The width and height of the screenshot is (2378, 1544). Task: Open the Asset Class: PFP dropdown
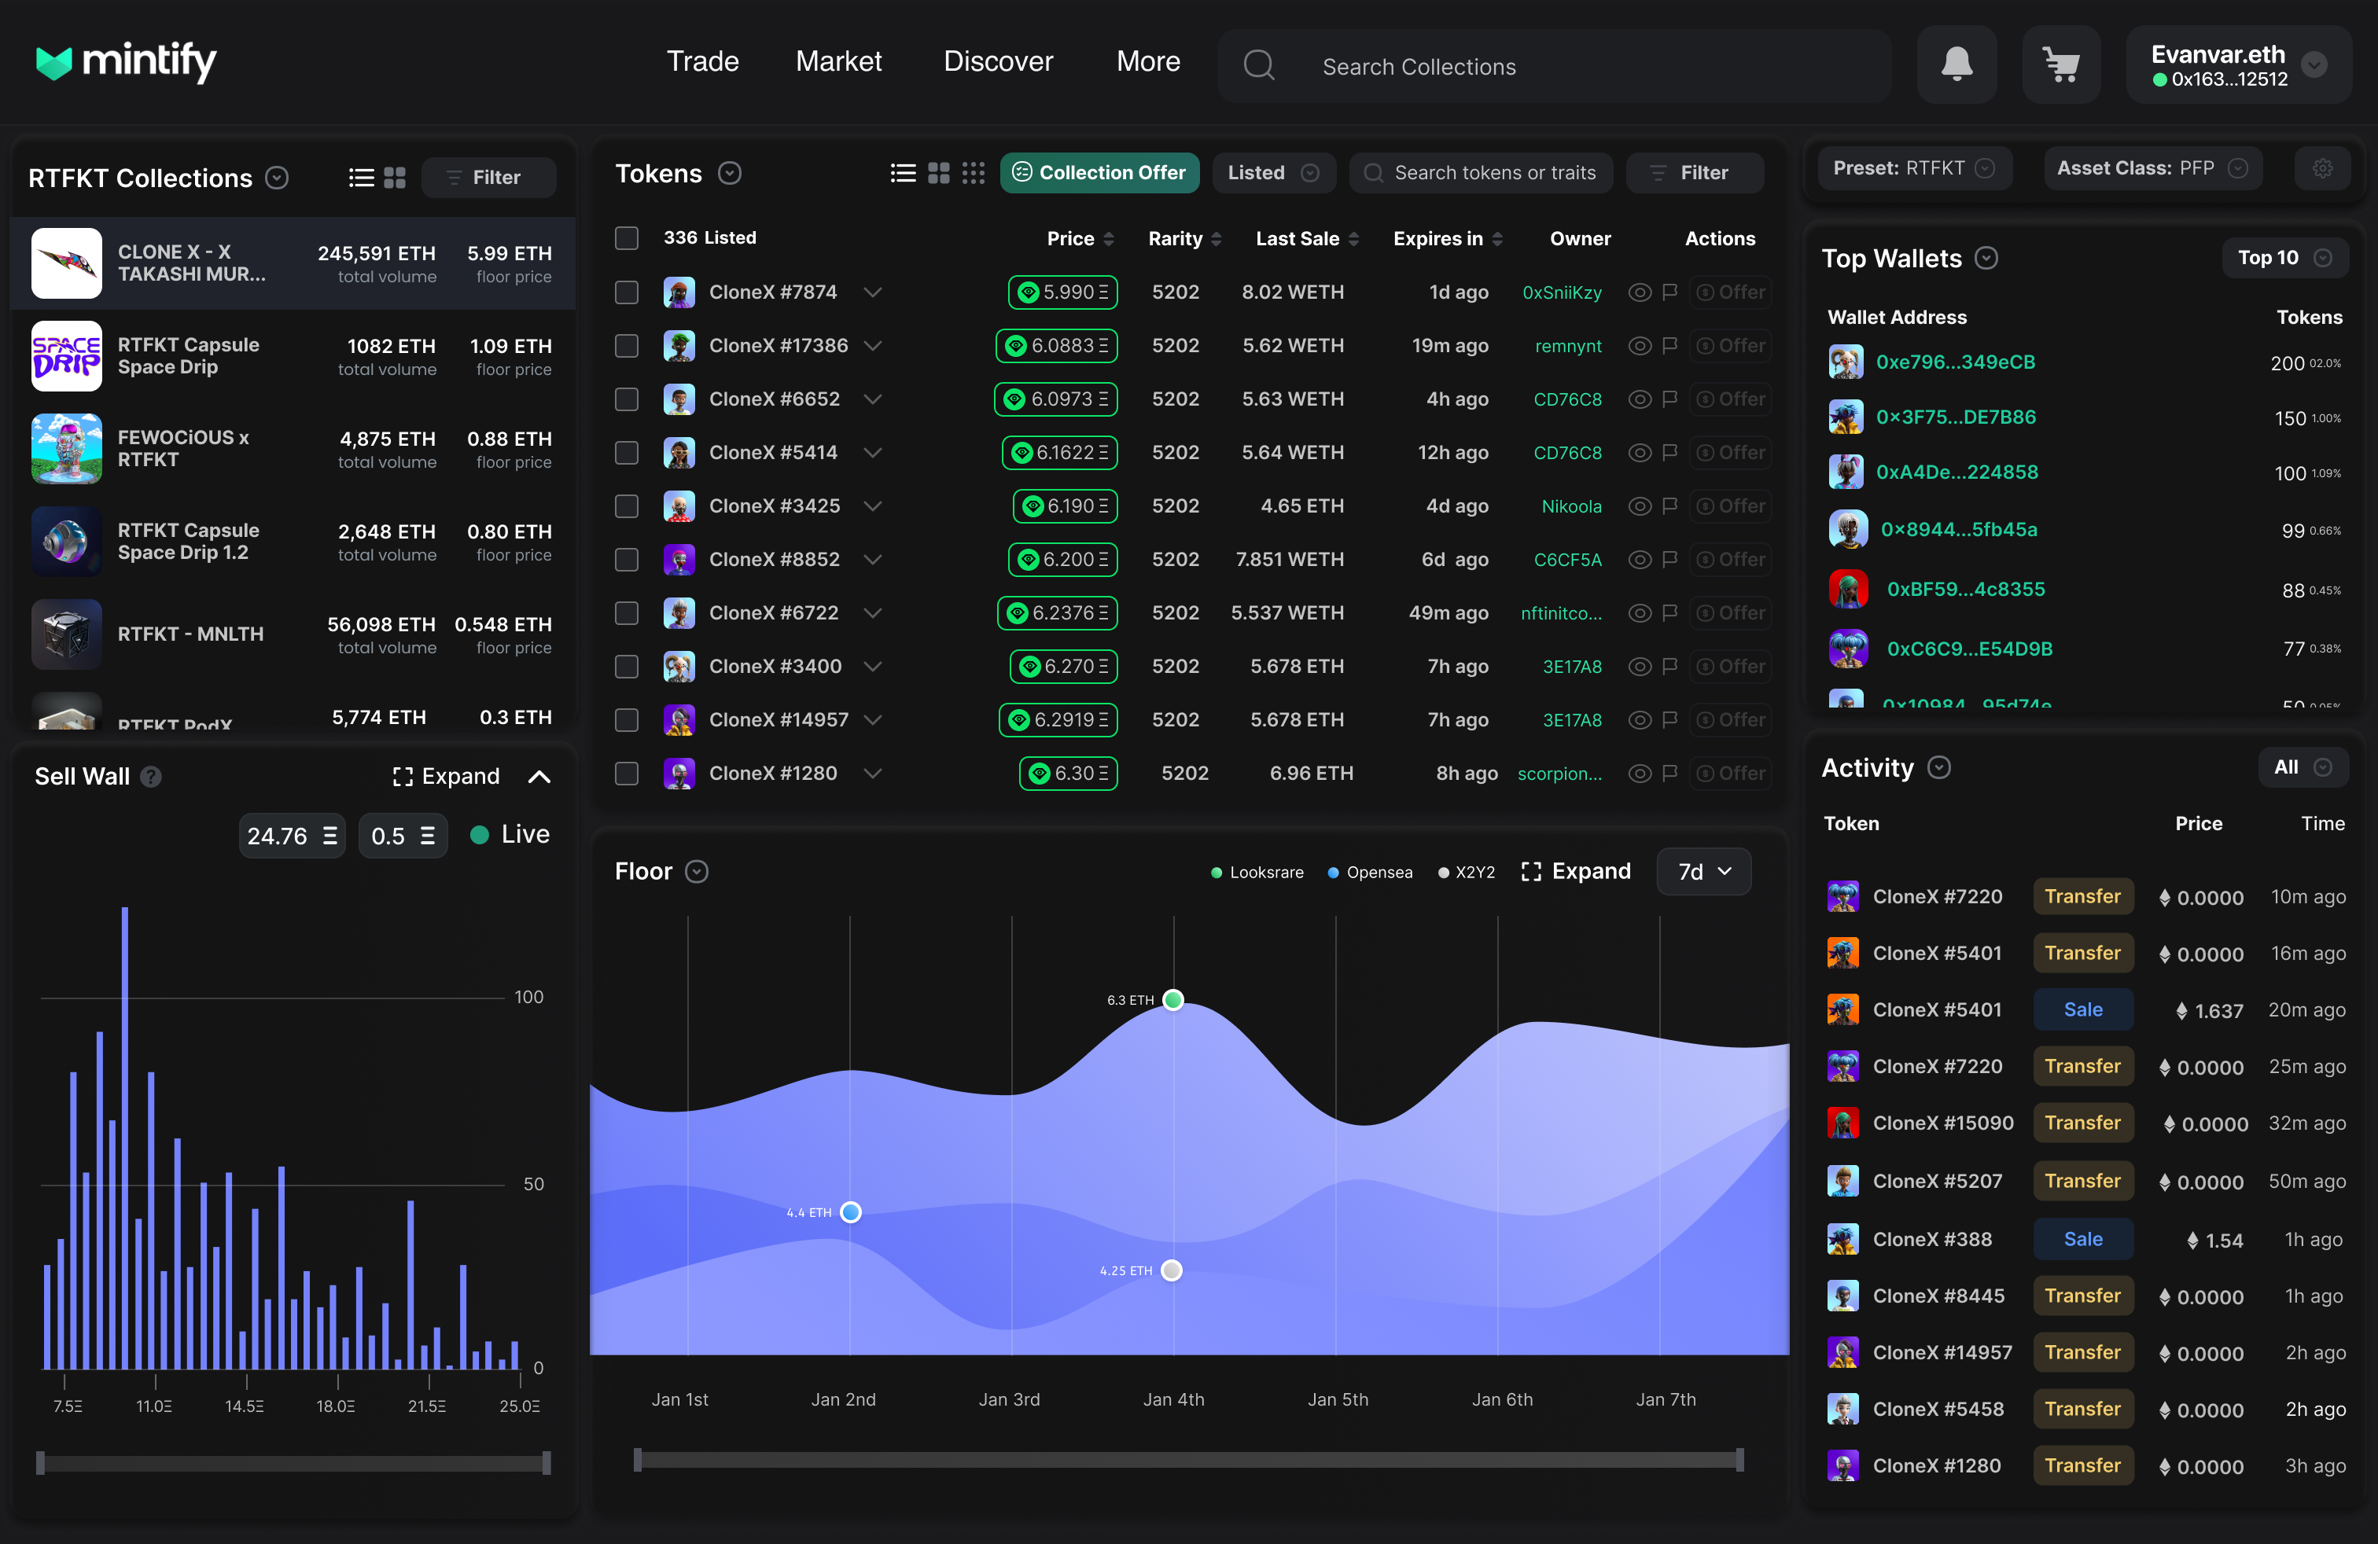pos(2152,167)
